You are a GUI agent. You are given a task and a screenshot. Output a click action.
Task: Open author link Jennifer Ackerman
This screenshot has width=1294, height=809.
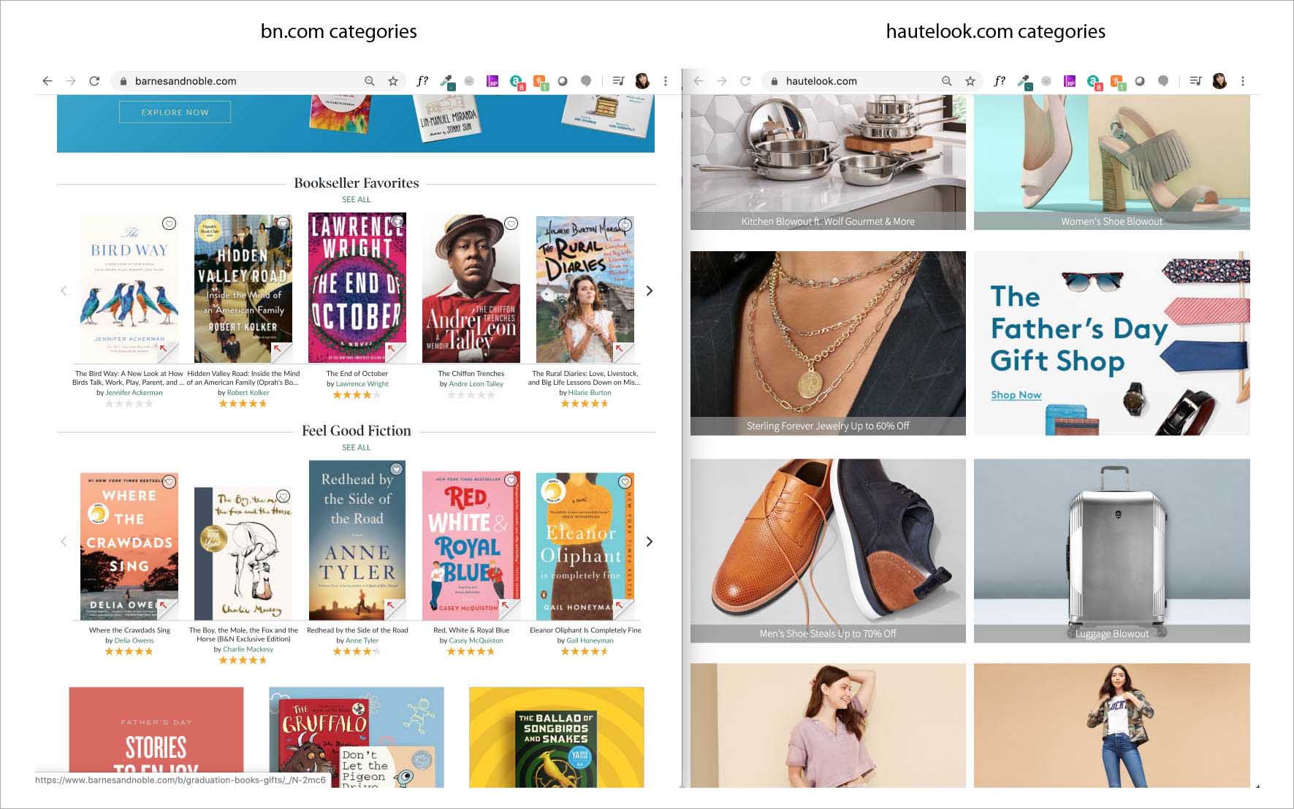[134, 393]
